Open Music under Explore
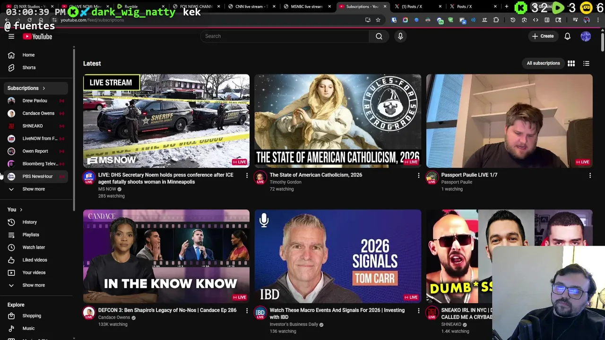Viewport: 605px width, 340px height. (x=37, y=328)
